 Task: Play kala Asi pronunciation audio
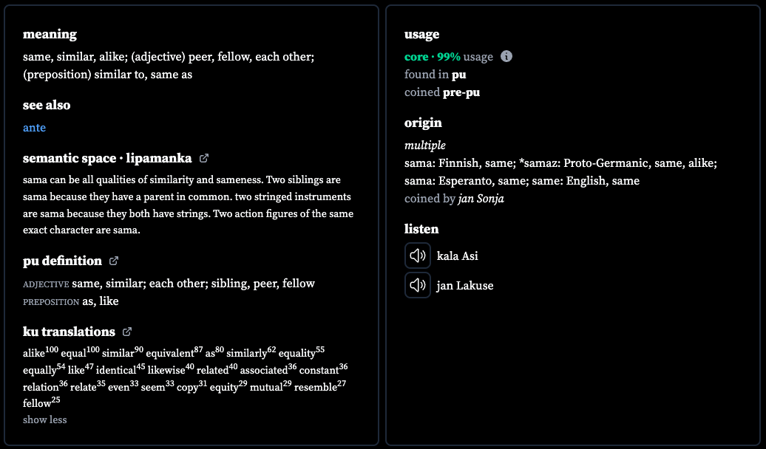click(x=418, y=256)
